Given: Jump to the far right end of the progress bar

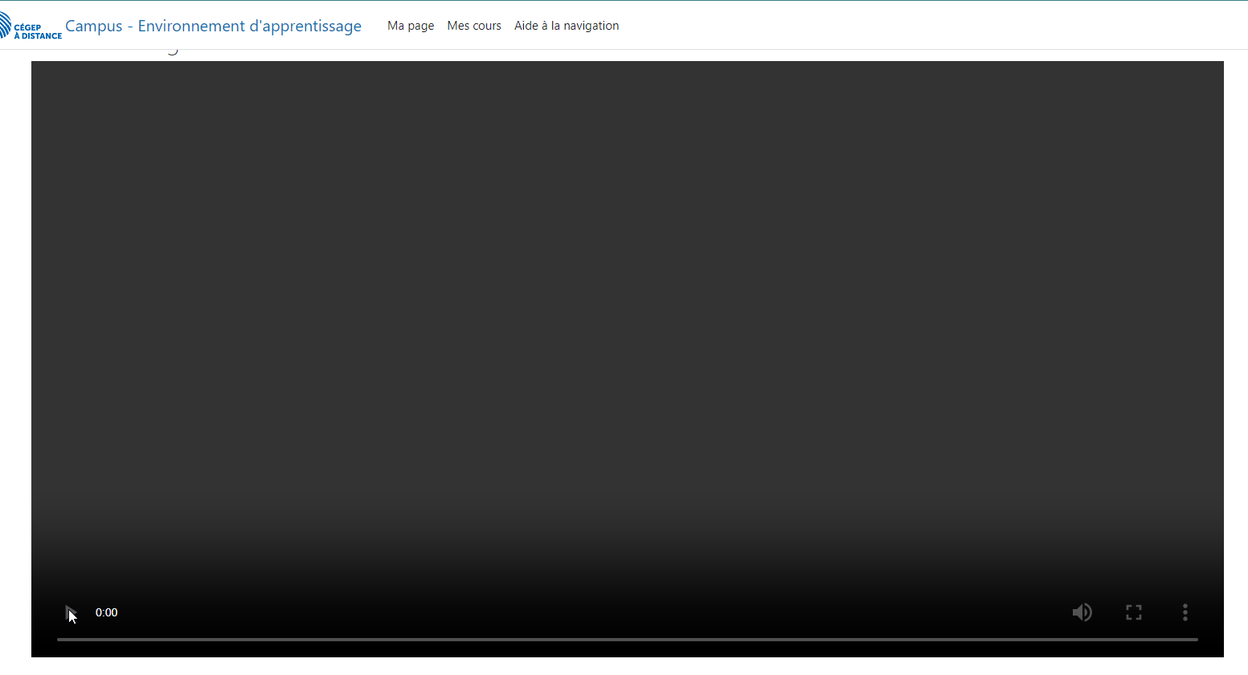Looking at the screenshot, I should coord(1196,640).
